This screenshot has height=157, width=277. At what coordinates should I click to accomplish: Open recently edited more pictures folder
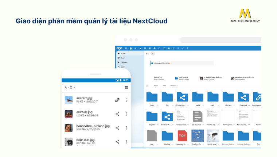point(182,78)
